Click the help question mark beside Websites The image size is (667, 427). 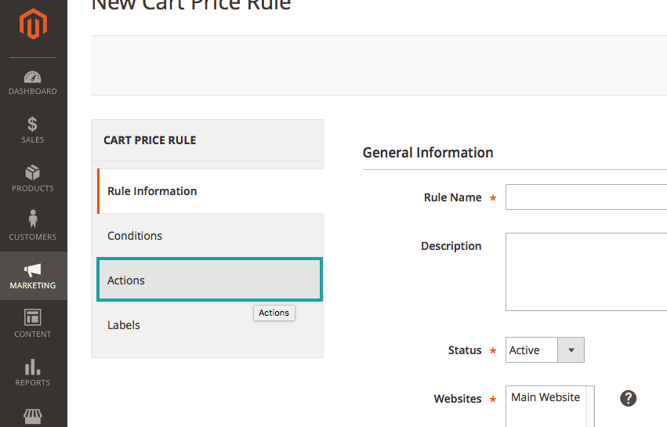click(x=628, y=398)
